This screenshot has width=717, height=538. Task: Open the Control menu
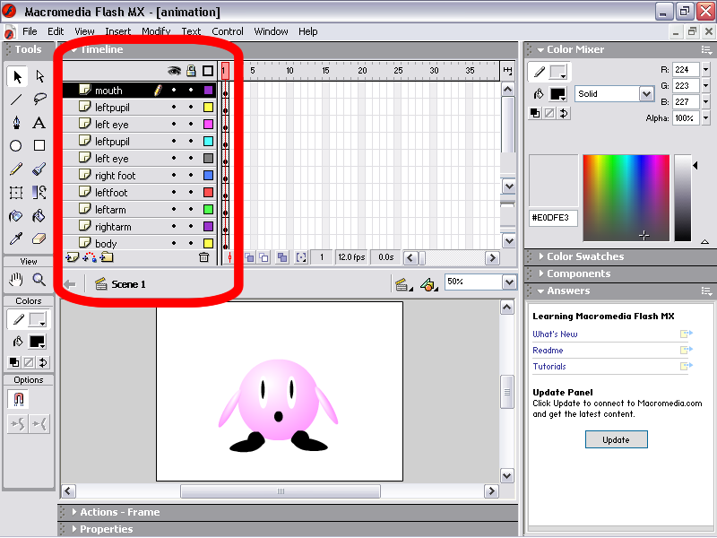point(228,31)
